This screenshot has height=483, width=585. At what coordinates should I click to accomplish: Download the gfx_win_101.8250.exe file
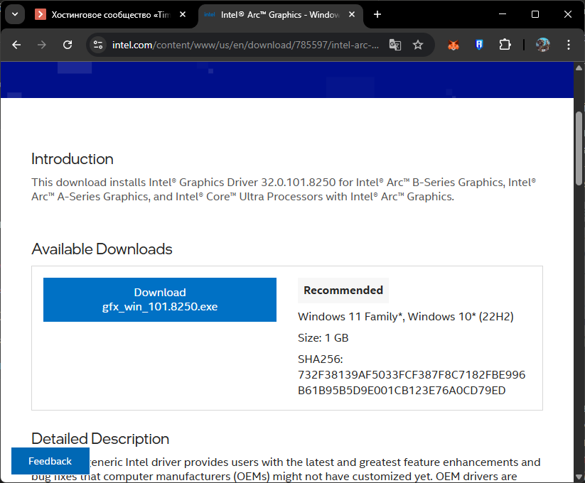pyautogui.click(x=159, y=300)
